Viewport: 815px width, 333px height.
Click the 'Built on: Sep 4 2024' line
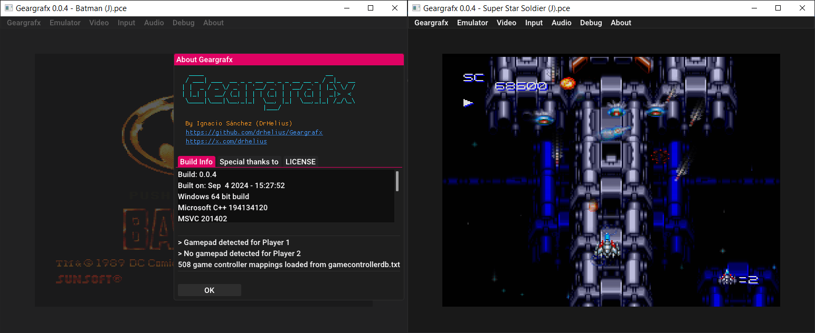(232, 185)
